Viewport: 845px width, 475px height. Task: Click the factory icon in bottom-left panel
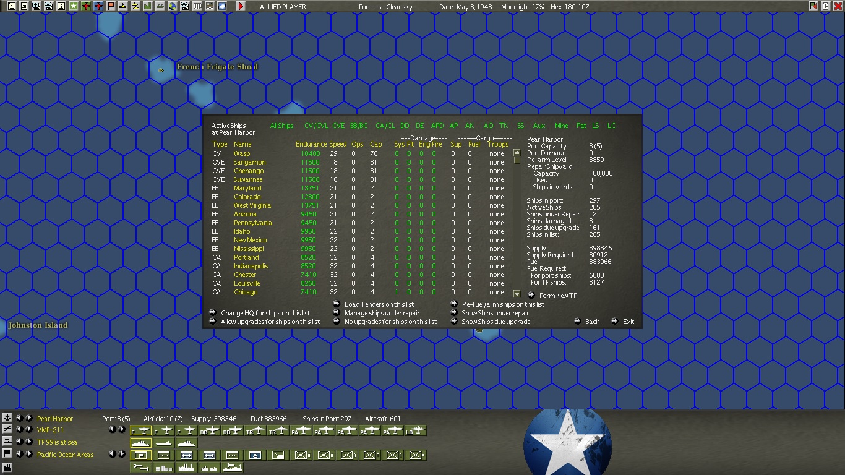7,466
